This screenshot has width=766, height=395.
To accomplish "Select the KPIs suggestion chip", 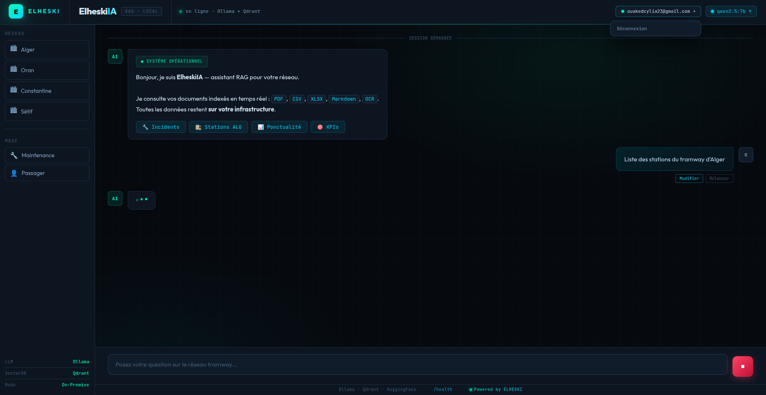I will (x=328, y=127).
